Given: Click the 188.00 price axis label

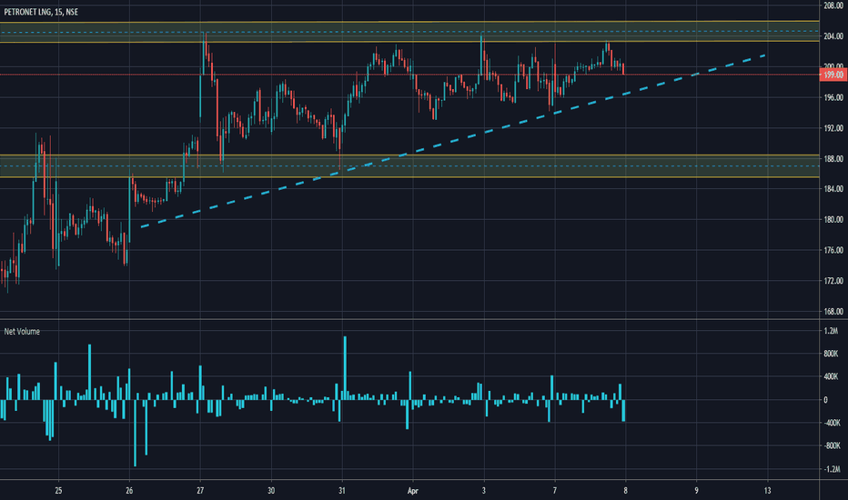Looking at the screenshot, I should point(833,158).
